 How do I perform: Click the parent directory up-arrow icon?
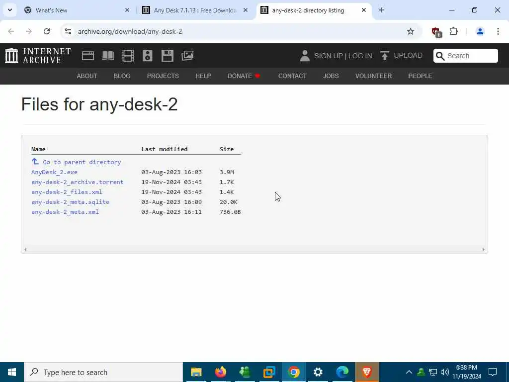[35, 162]
